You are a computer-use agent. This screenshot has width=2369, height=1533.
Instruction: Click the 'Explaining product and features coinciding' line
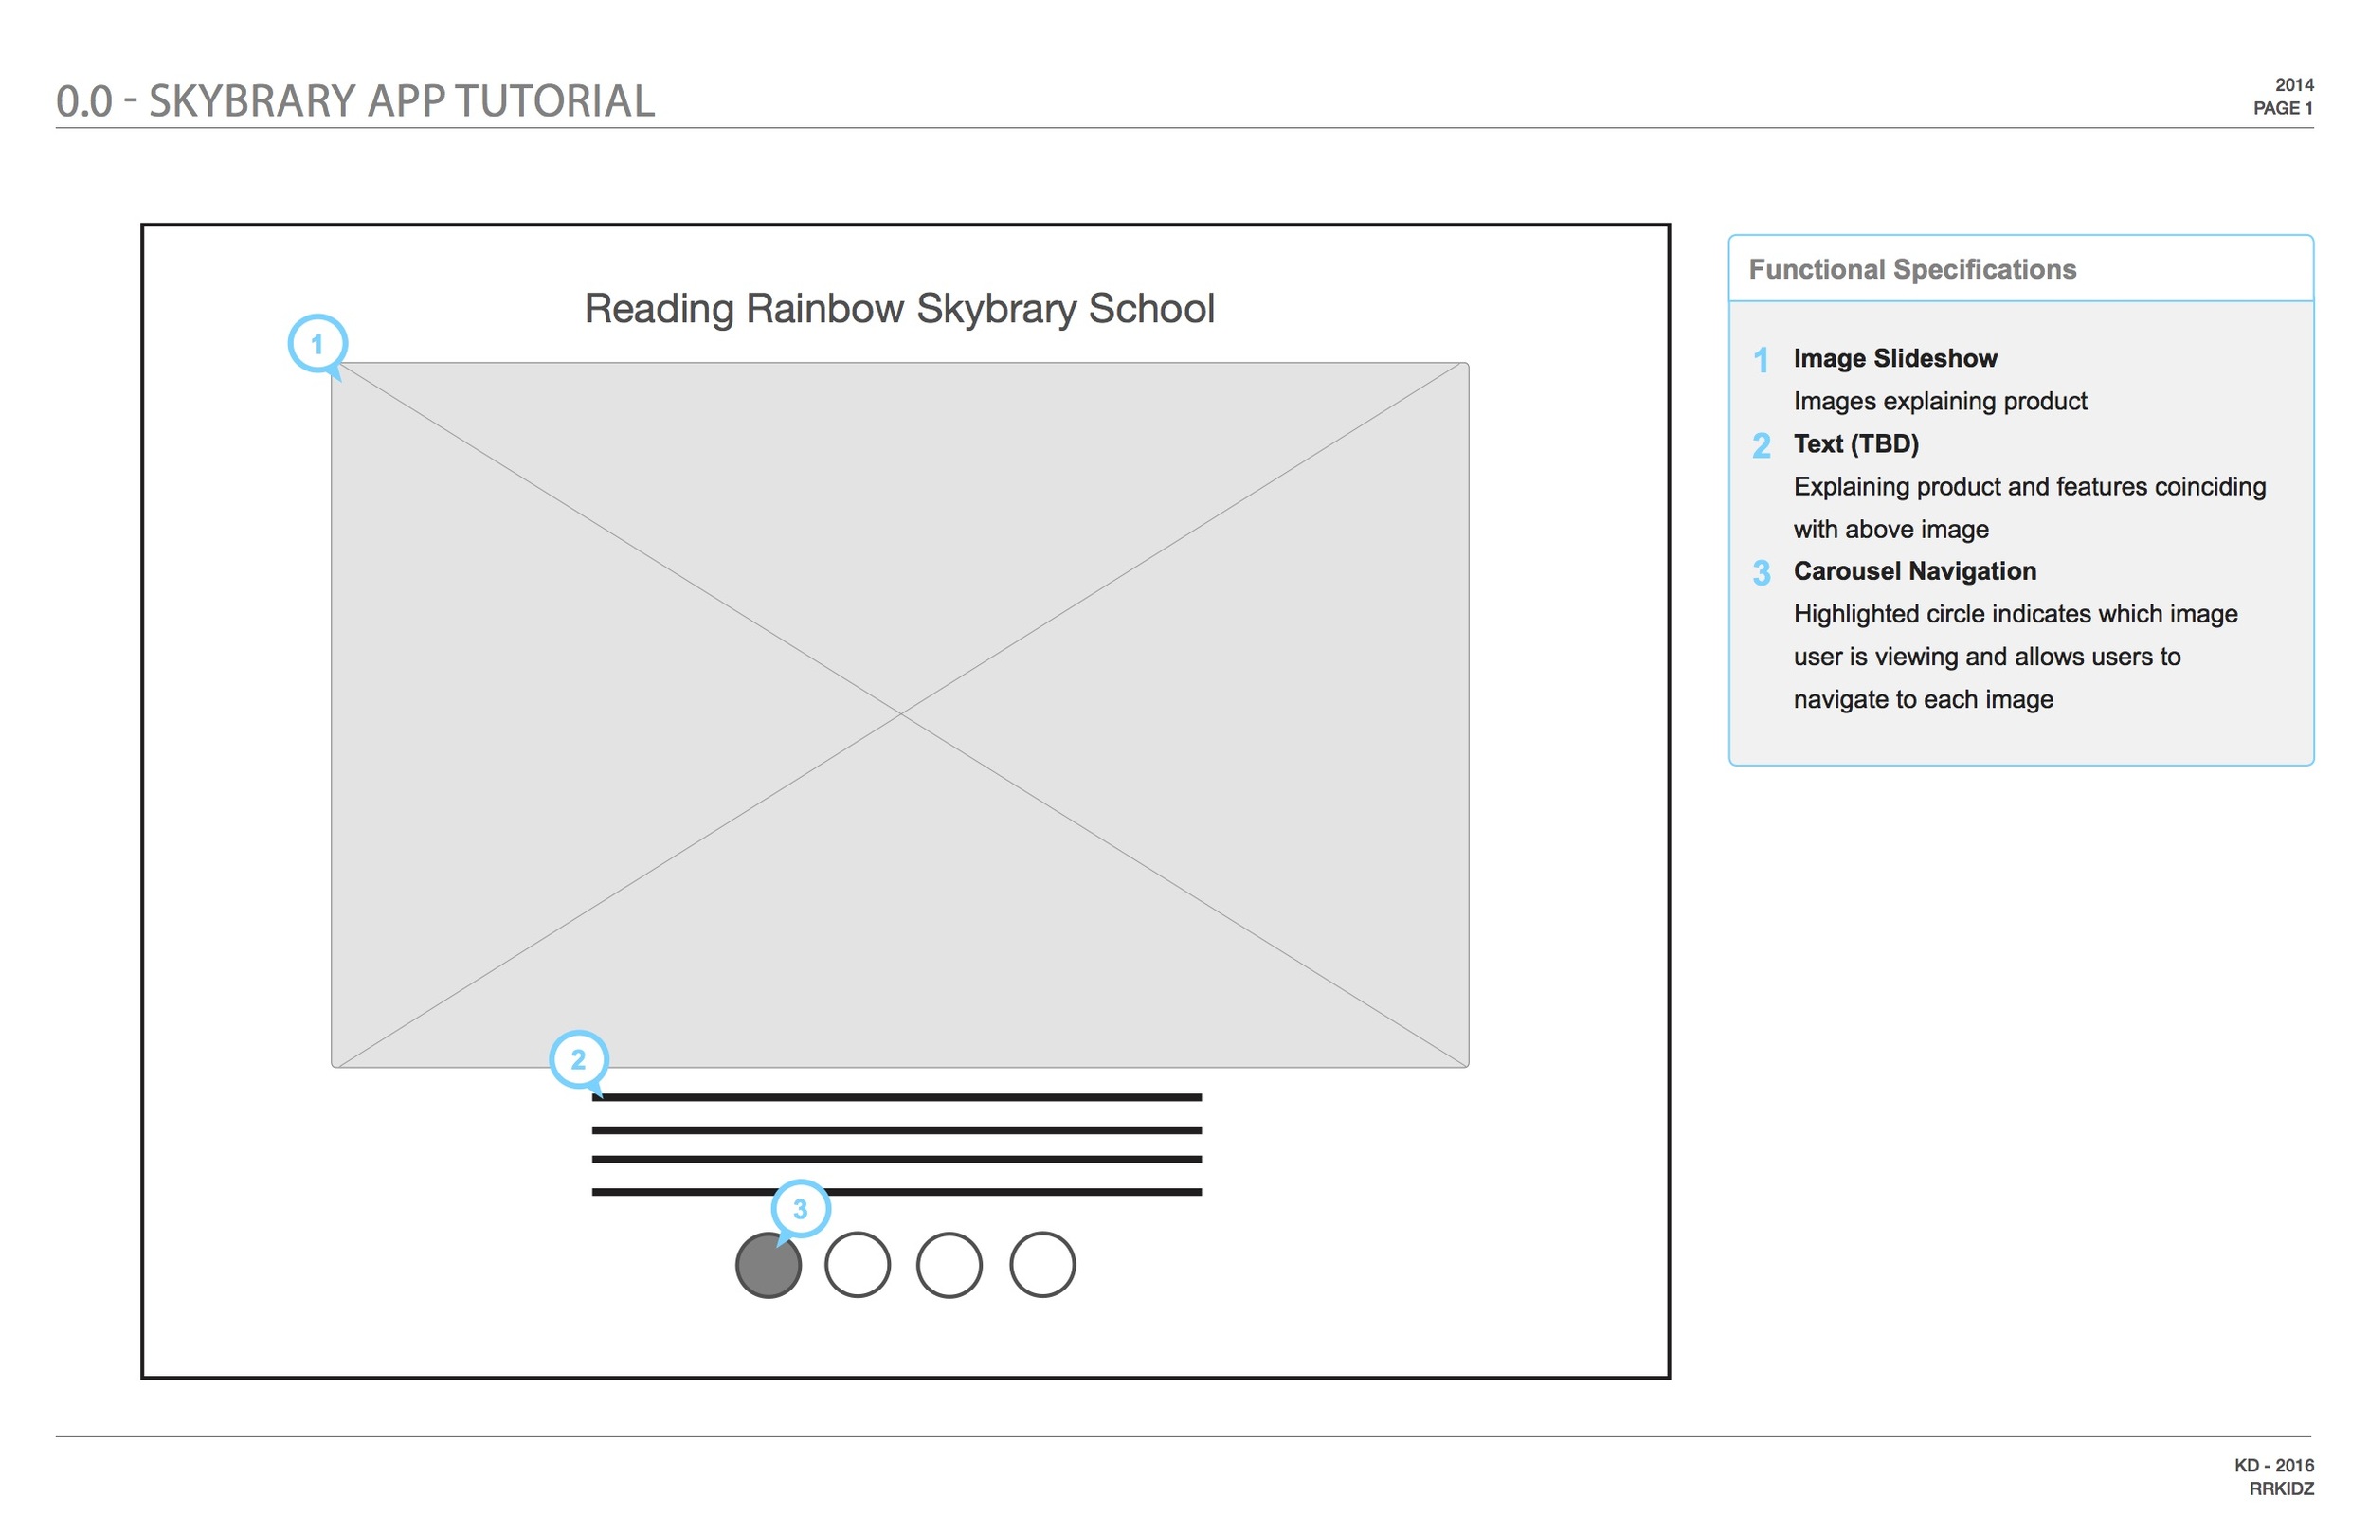(x=2030, y=487)
